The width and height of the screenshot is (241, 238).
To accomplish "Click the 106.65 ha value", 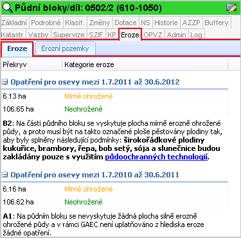I will point(18,109).
